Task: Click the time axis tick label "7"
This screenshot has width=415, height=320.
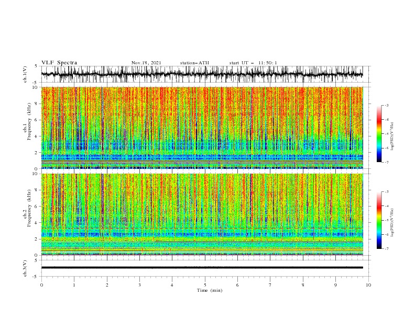Action: 270,285
